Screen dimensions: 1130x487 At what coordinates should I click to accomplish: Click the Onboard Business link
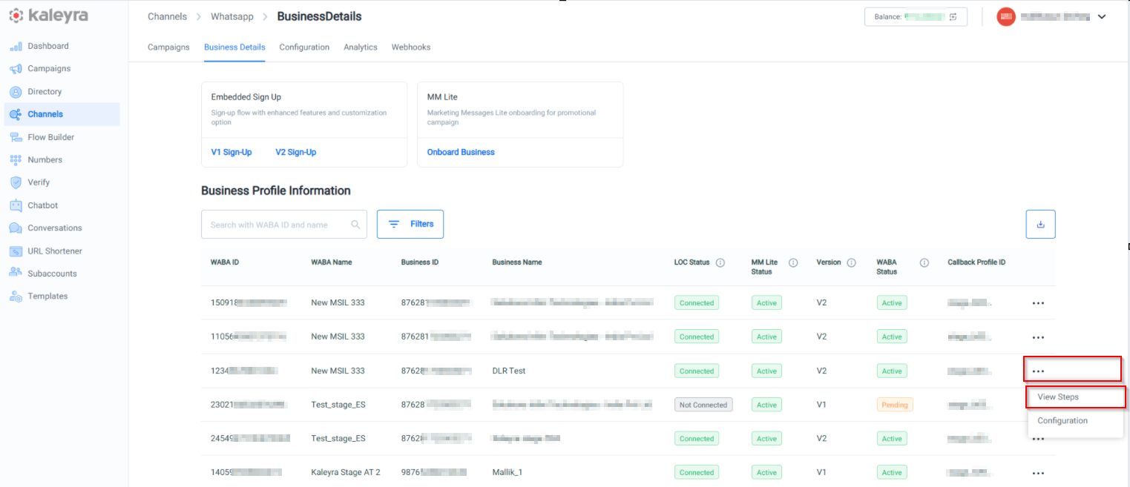[461, 152]
